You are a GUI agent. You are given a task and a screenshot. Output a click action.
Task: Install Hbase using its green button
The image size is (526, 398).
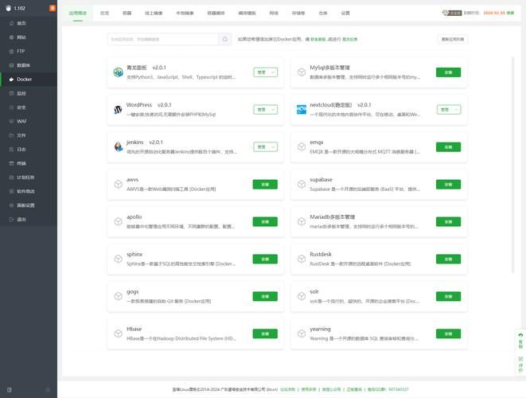(265, 334)
